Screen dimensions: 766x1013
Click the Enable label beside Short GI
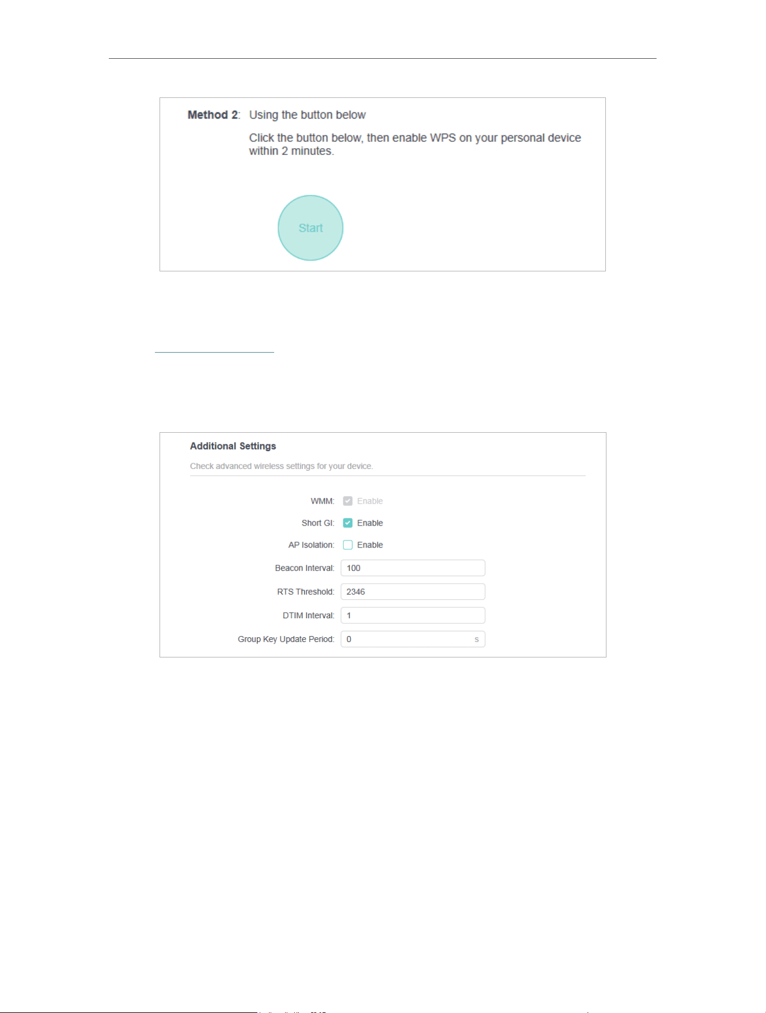(x=370, y=523)
